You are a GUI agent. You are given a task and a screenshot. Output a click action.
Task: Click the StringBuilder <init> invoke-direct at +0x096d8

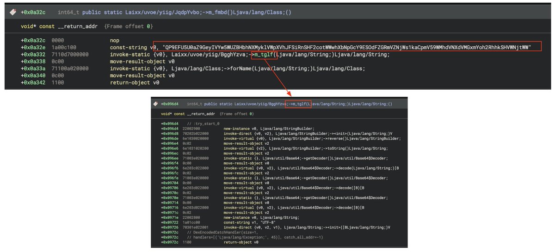click(307, 133)
